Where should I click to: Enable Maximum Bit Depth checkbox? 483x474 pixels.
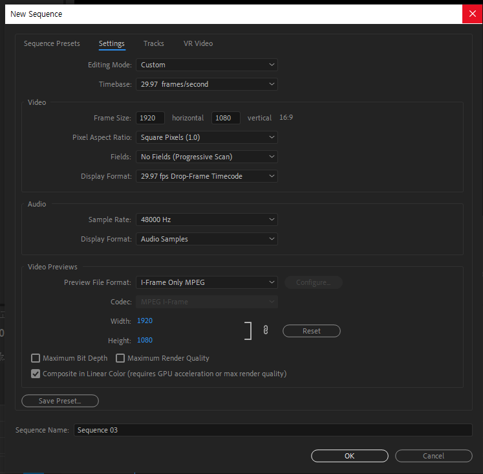36,358
